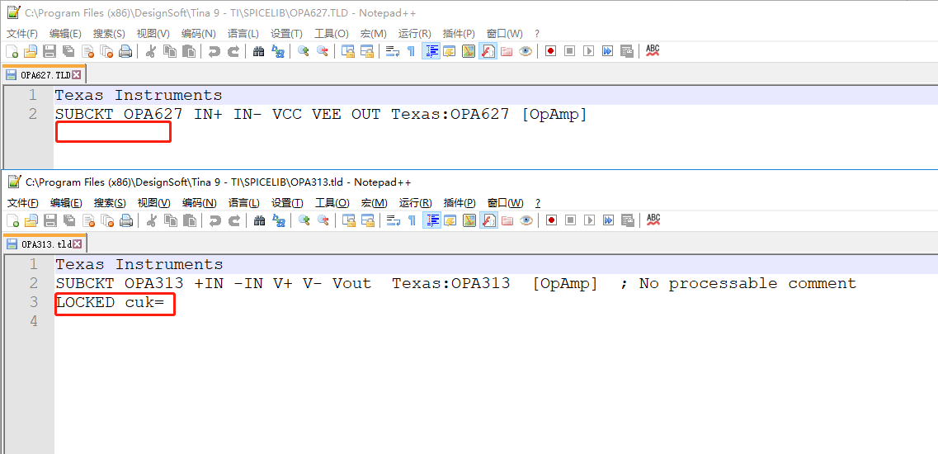The image size is (938, 454).
Task: Zoom in using OPA627 window toolbar
Action: pos(304,51)
